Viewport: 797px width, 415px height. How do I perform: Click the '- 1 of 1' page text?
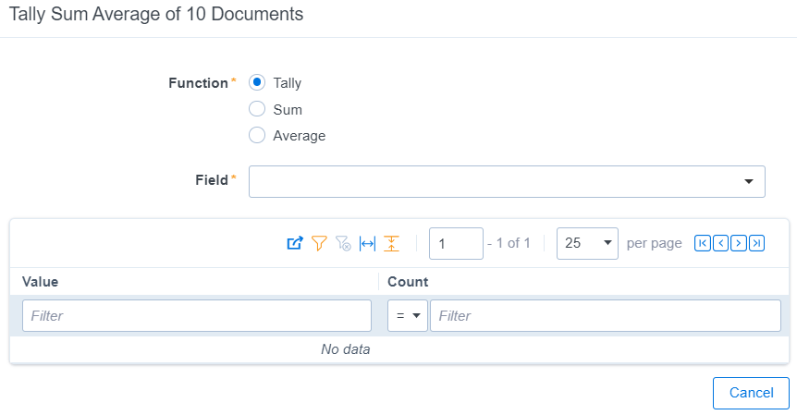(x=509, y=243)
